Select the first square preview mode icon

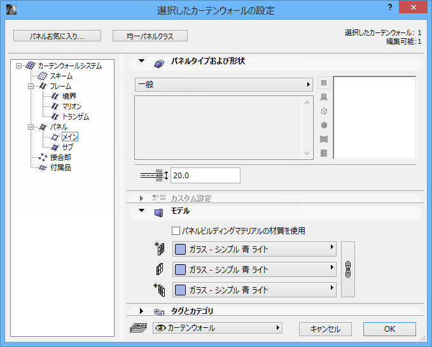pyautogui.click(x=324, y=83)
